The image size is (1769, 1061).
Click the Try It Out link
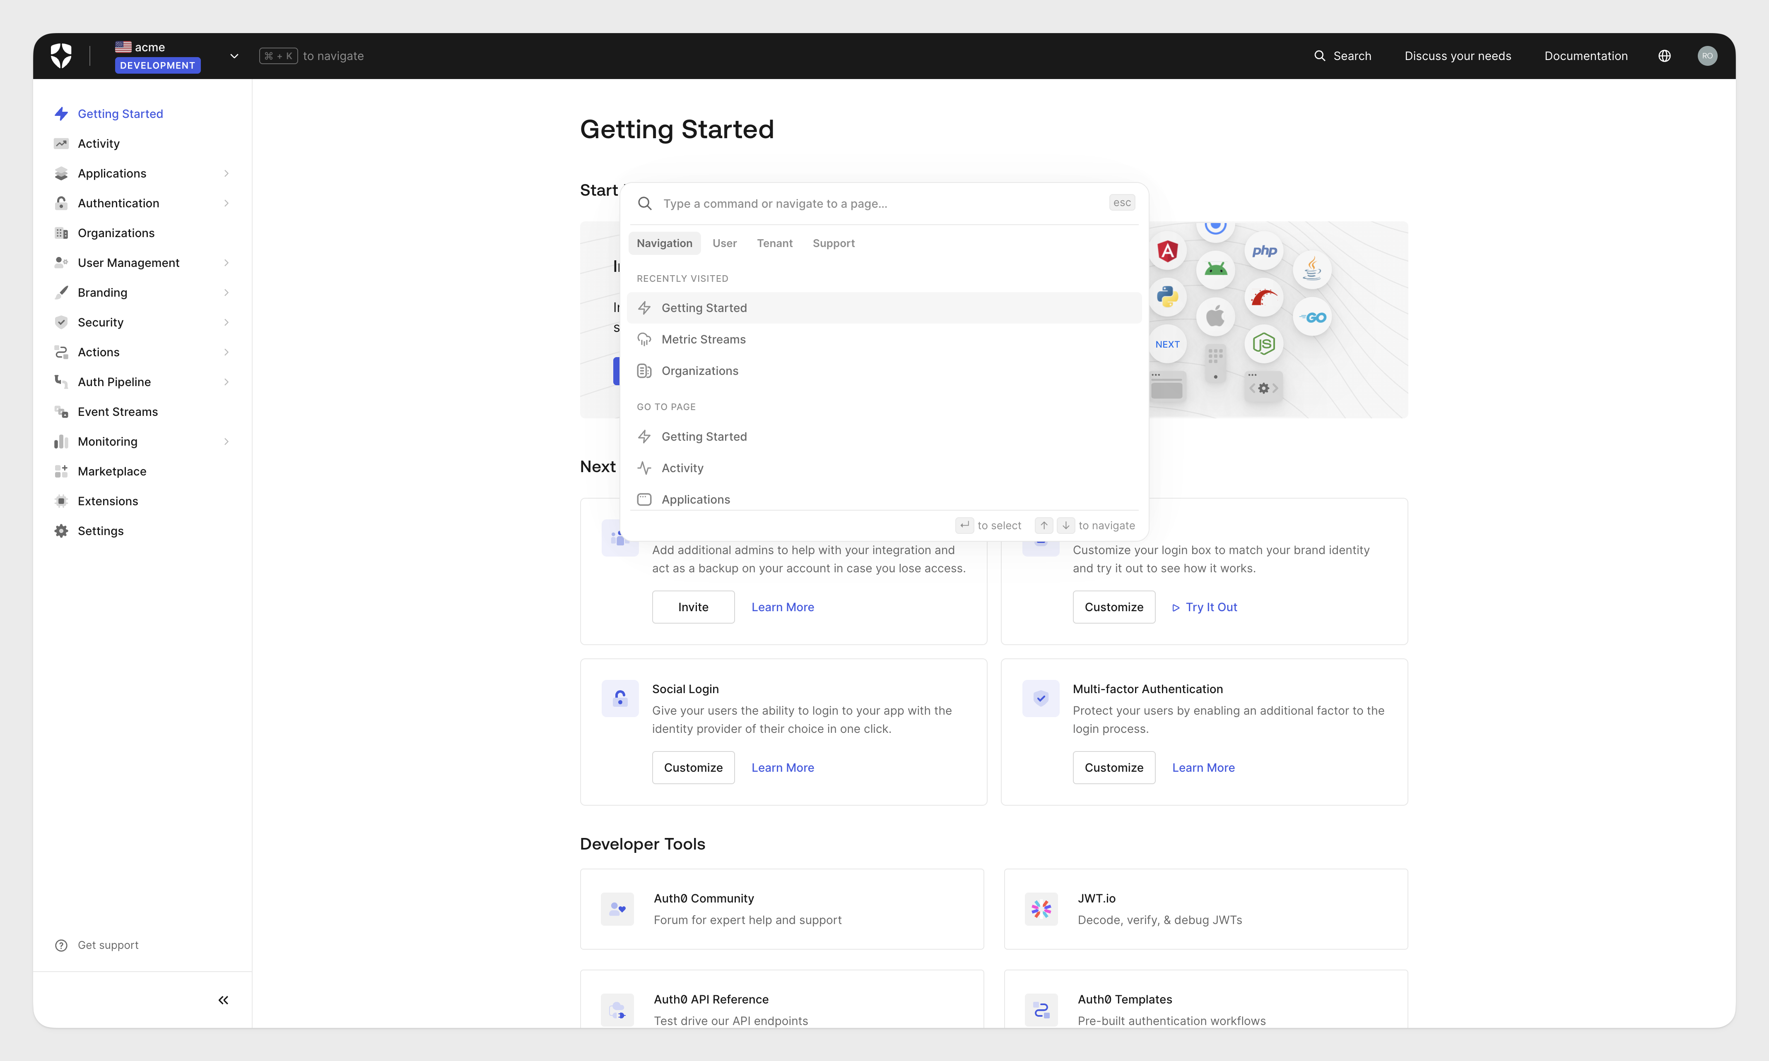coord(1205,607)
